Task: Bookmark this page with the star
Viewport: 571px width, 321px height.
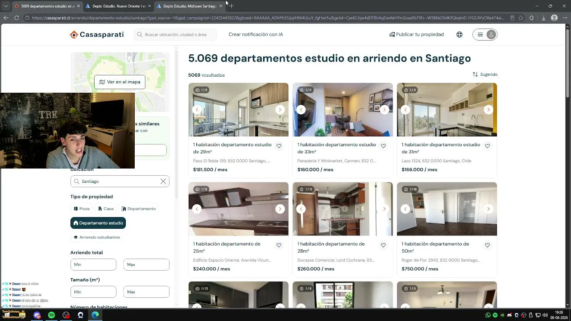Action: point(521,18)
